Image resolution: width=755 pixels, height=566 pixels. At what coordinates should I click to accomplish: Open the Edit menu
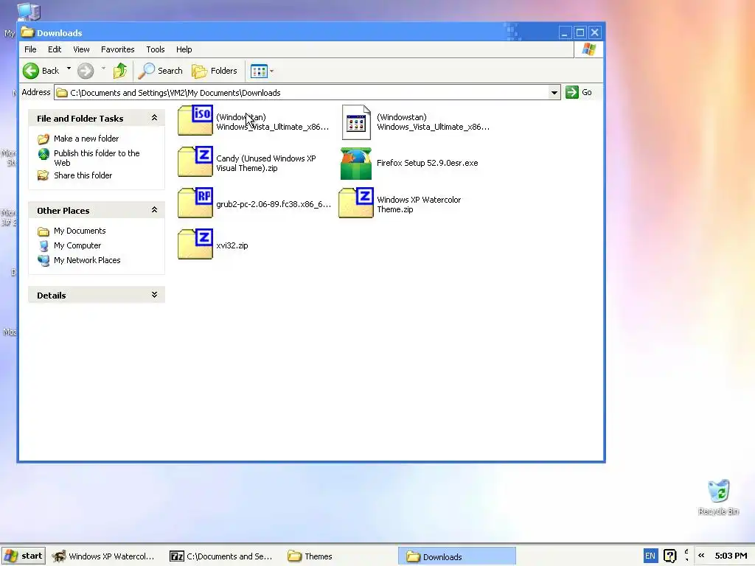click(x=55, y=49)
